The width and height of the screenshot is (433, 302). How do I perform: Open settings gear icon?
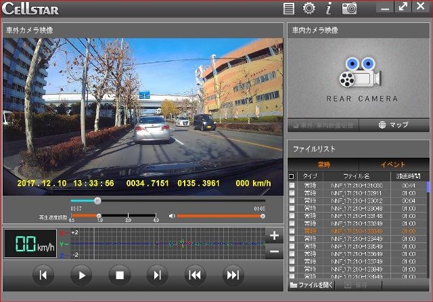(309, 8)
